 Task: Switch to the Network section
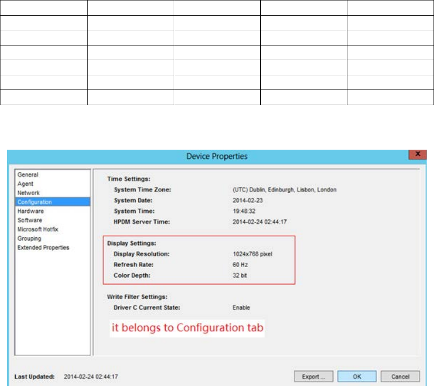point(28,193)
